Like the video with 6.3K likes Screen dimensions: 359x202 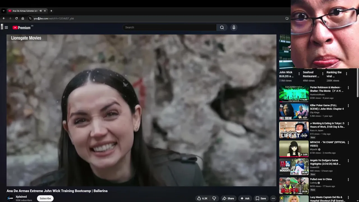[202, 198]
